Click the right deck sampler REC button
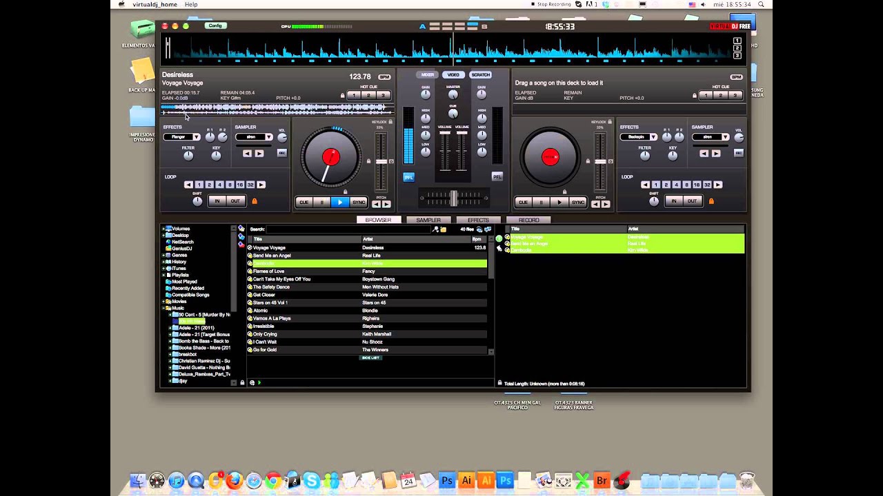Viewport: 883px width, 496px height. tap(739, 153)
